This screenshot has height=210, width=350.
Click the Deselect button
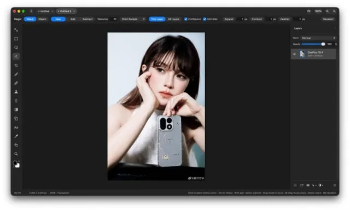click(x=328, y=19)
